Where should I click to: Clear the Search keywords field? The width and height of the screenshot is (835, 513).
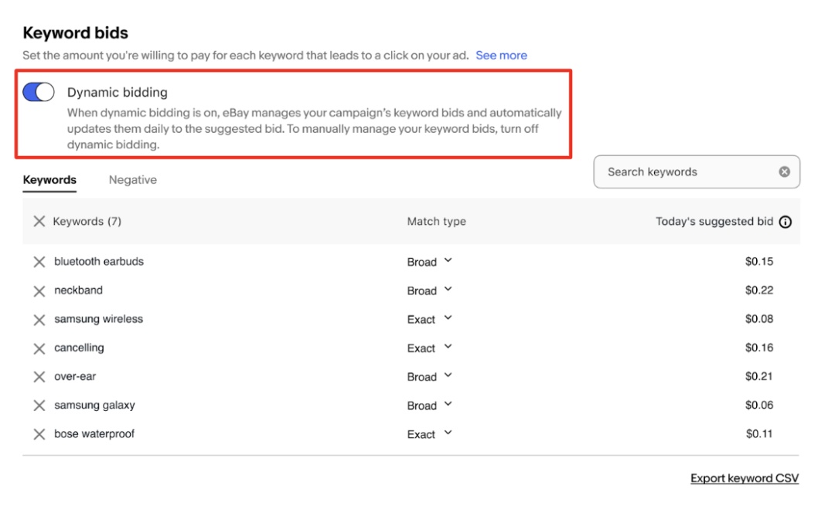(x=785, y=172)
